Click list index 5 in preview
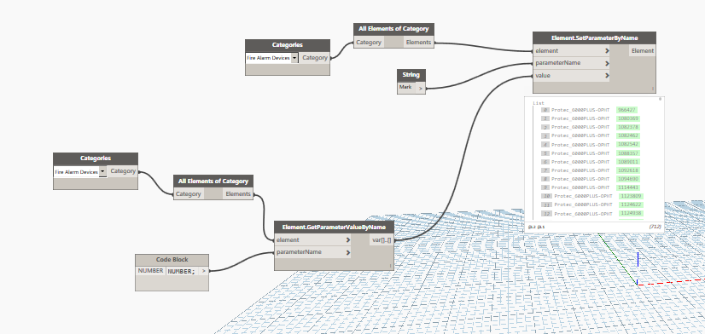 click(x=545, y=153)
